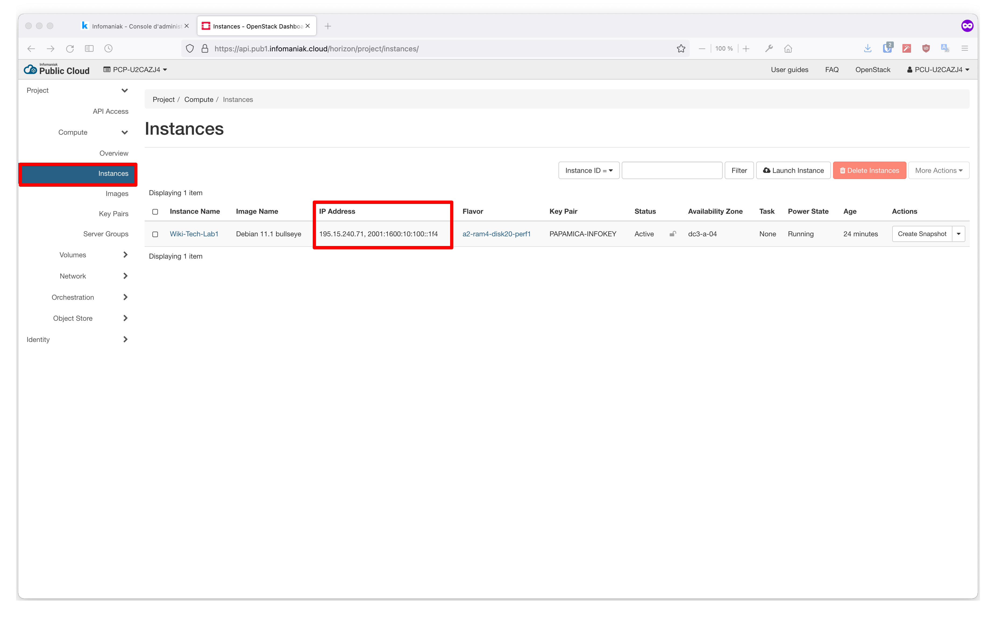996x621 pixels.
Task: Open Key Pairs in the sidebar
Action: (113, 214)
